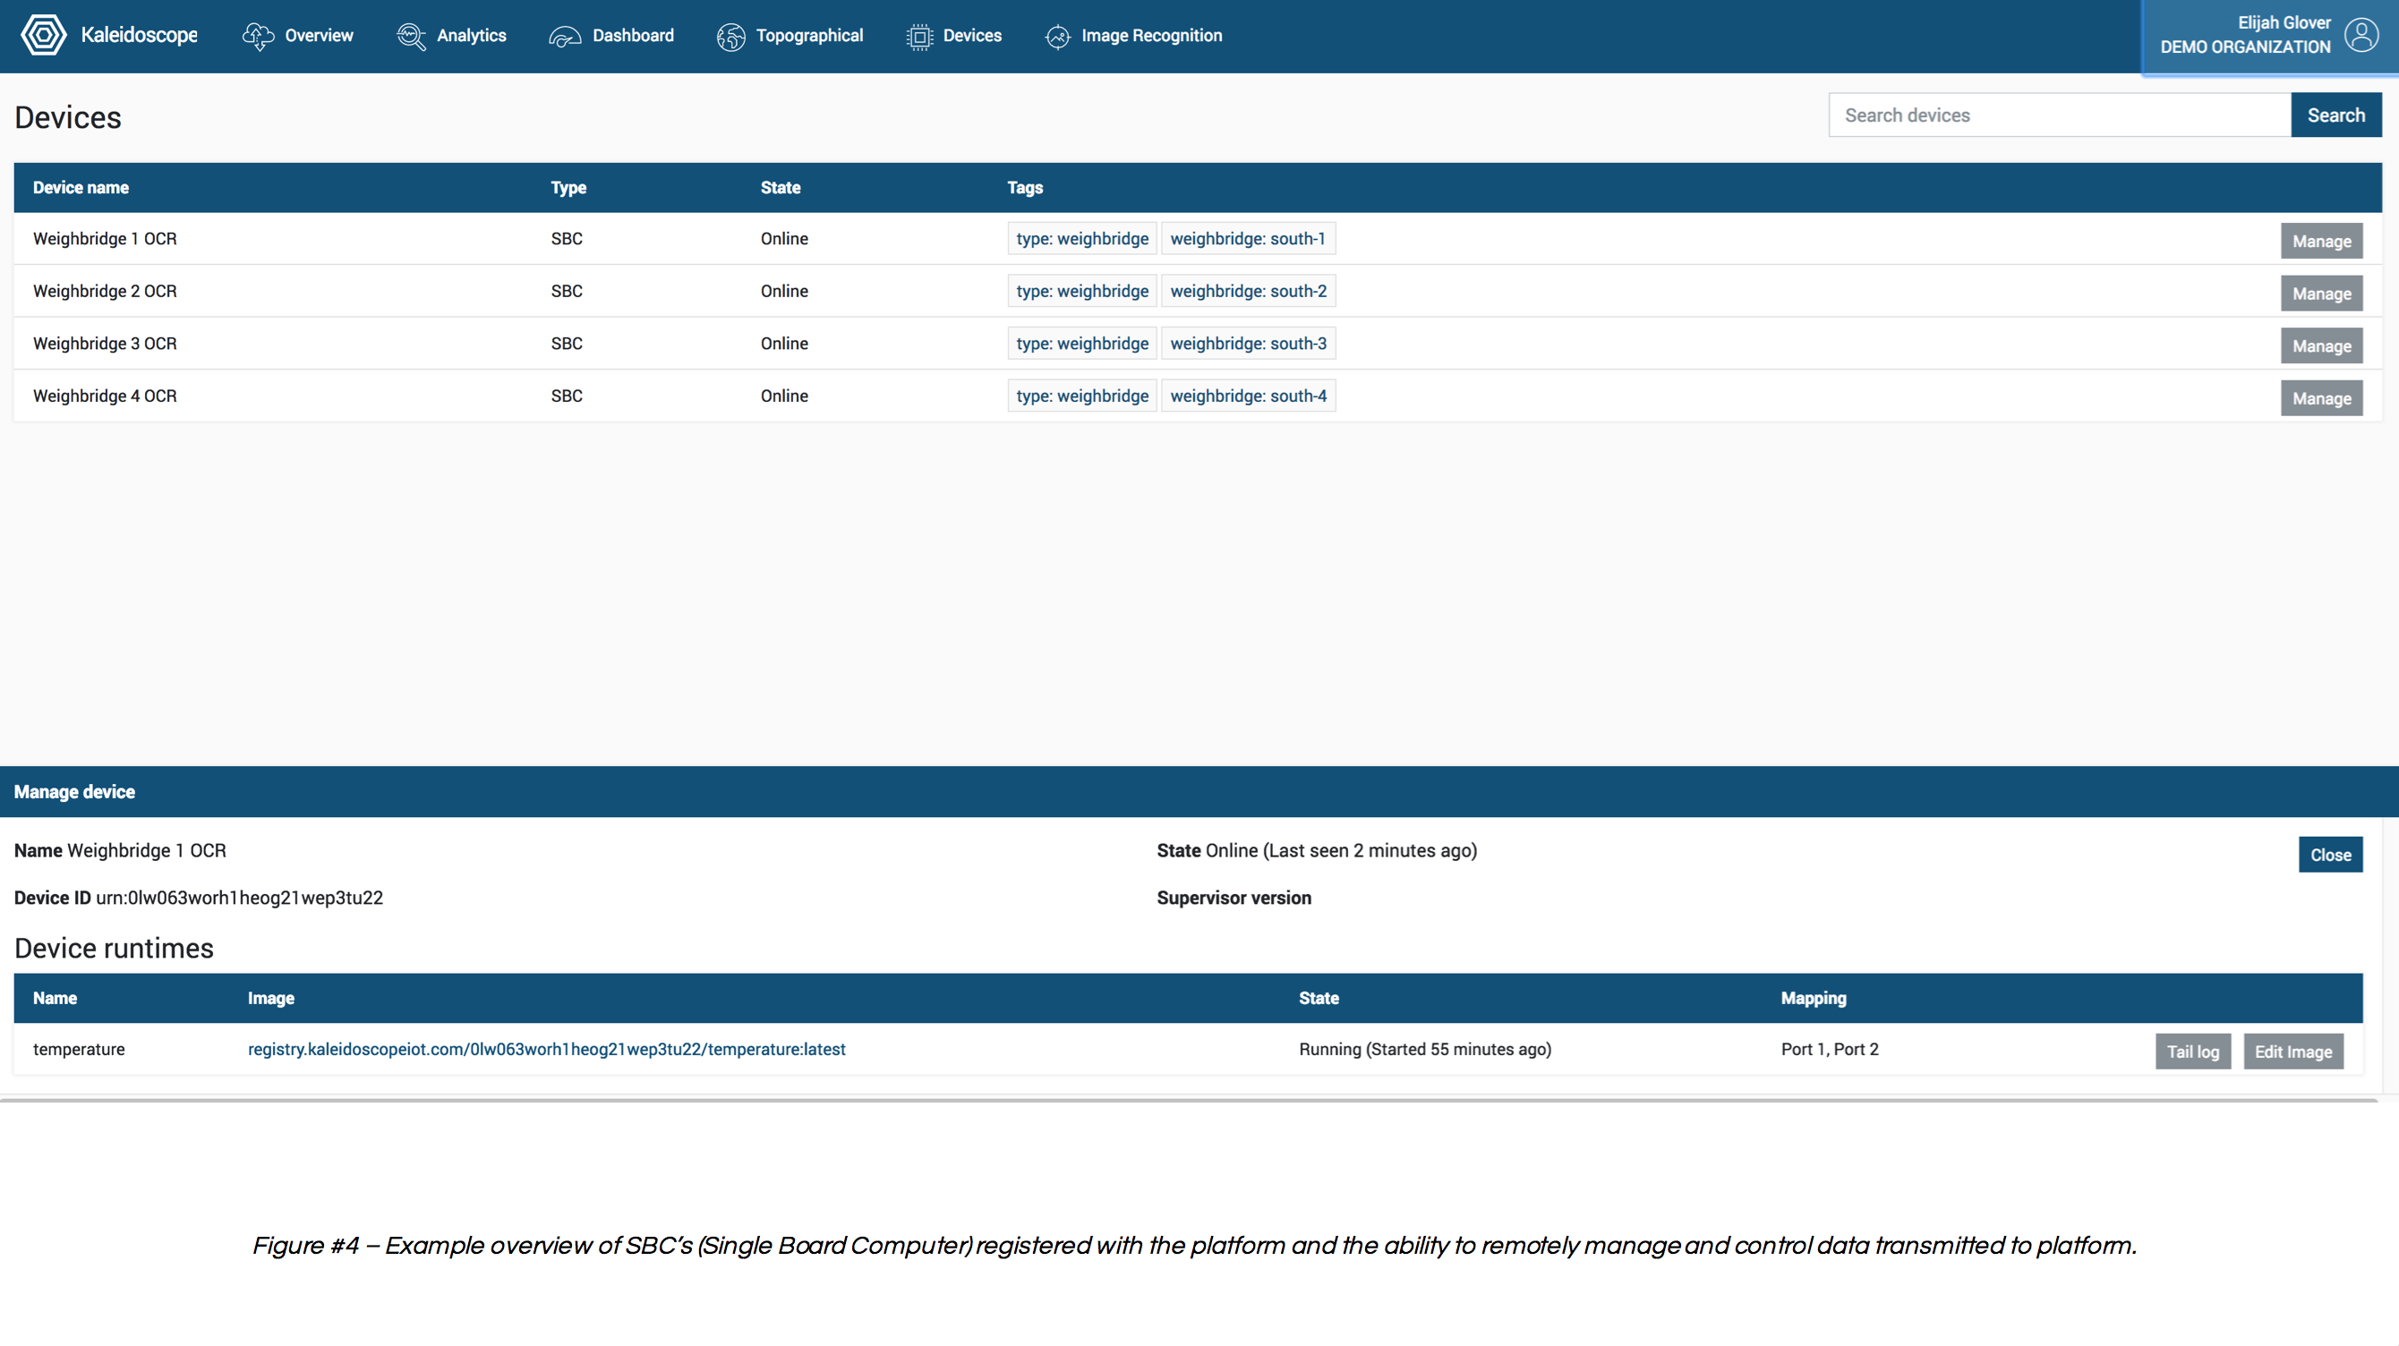Click the Search devices input field

pos(2060,115)
